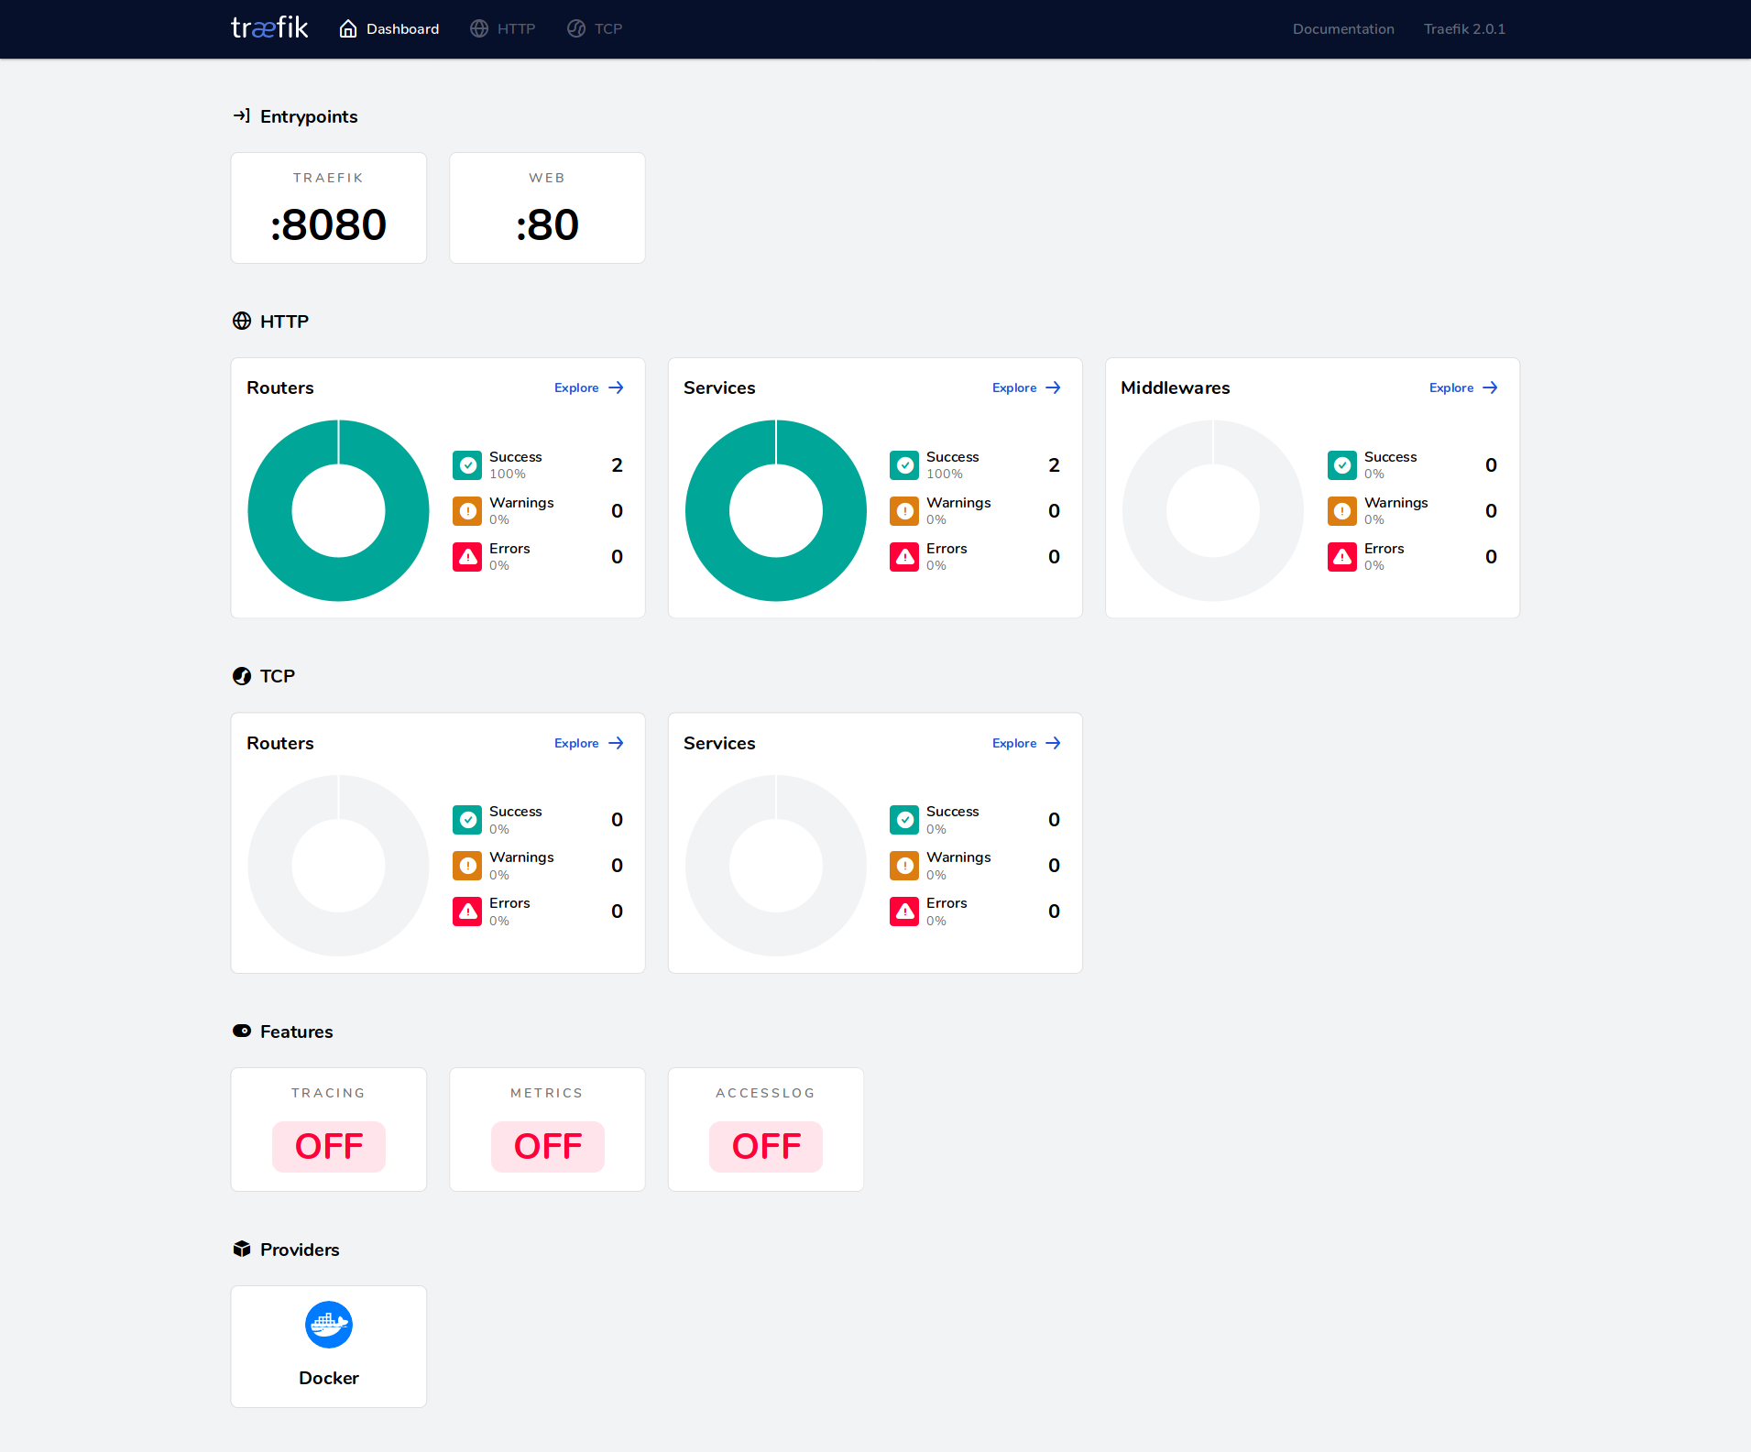Click the Features section toggle icon
Image resolution: width=1751 pixels, height=1452 pixels.
point(242,1031)
